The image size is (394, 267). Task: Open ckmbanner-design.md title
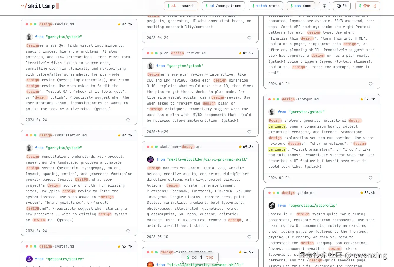coord(181,147)
